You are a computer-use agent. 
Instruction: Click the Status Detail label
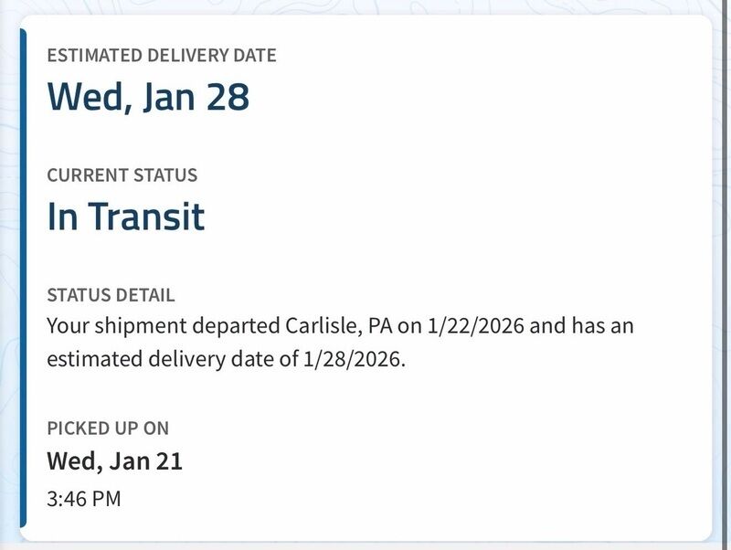pos(111,295)
